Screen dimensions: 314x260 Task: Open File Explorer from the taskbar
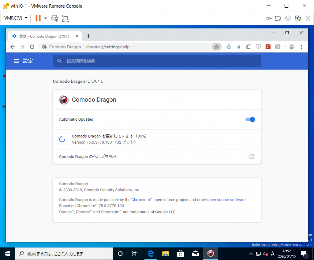[165, 254]
